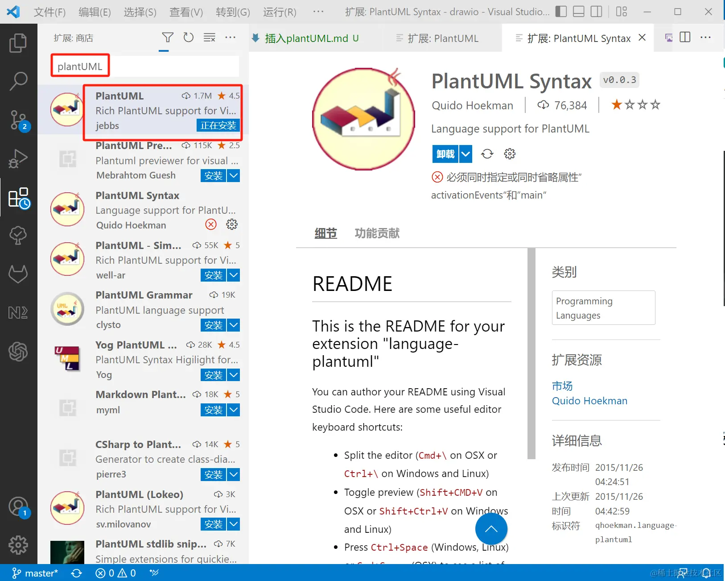Switch to 扩展: PlantUML tab

(x=443, y=38)
